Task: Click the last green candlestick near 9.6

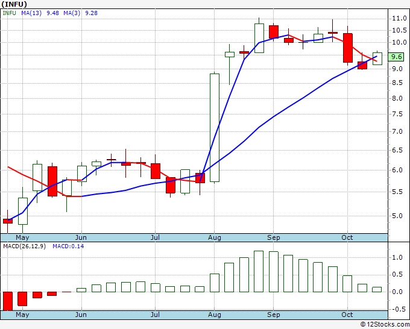Action: coord(377,59)
